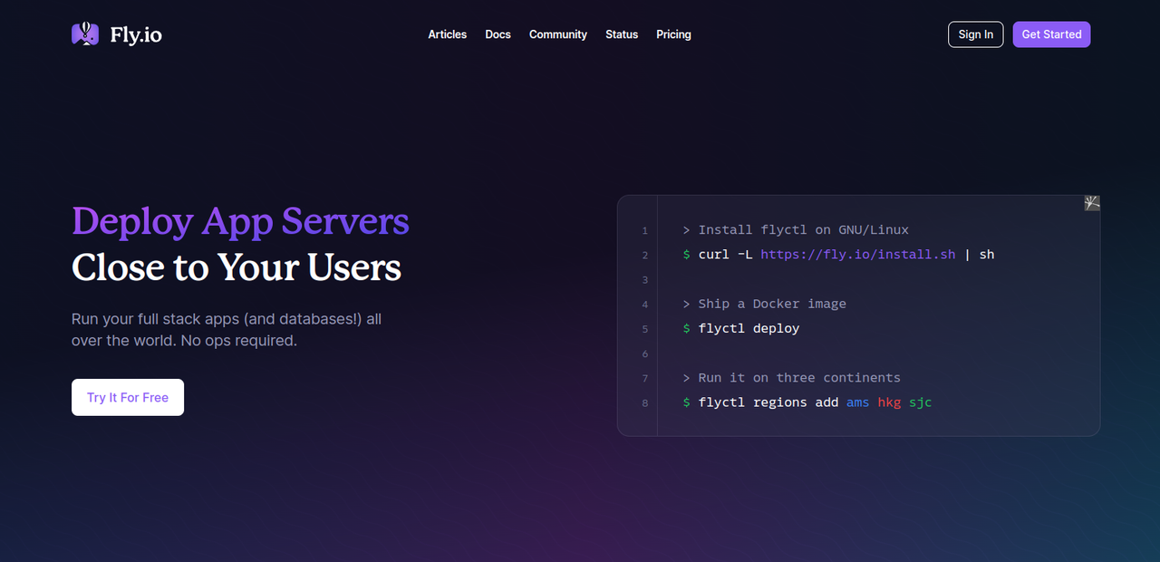The width and height of the screenshot is (1160, 562).
Task: Click the https://fly.io/install.sh URL in the code
Action: tap(858, 255)
